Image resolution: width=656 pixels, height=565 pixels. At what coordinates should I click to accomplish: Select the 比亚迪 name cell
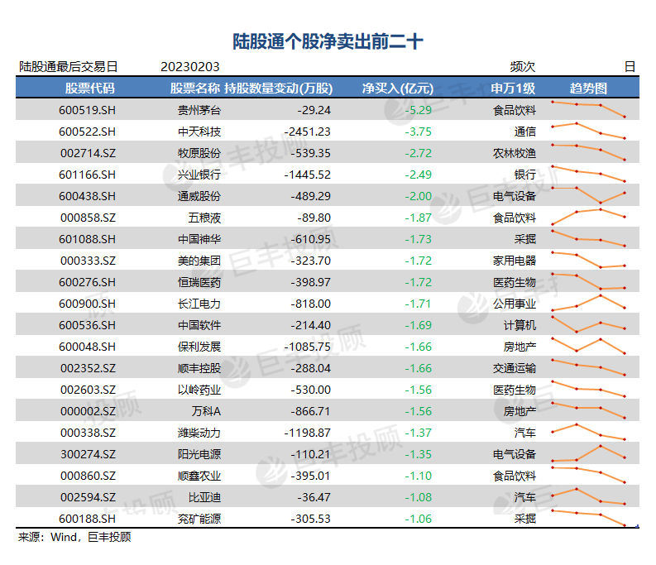204,498
